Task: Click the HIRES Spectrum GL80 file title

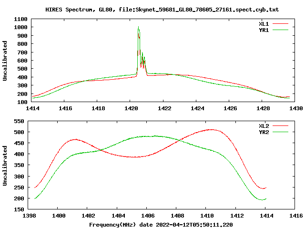Action: [x=162, y=10]
